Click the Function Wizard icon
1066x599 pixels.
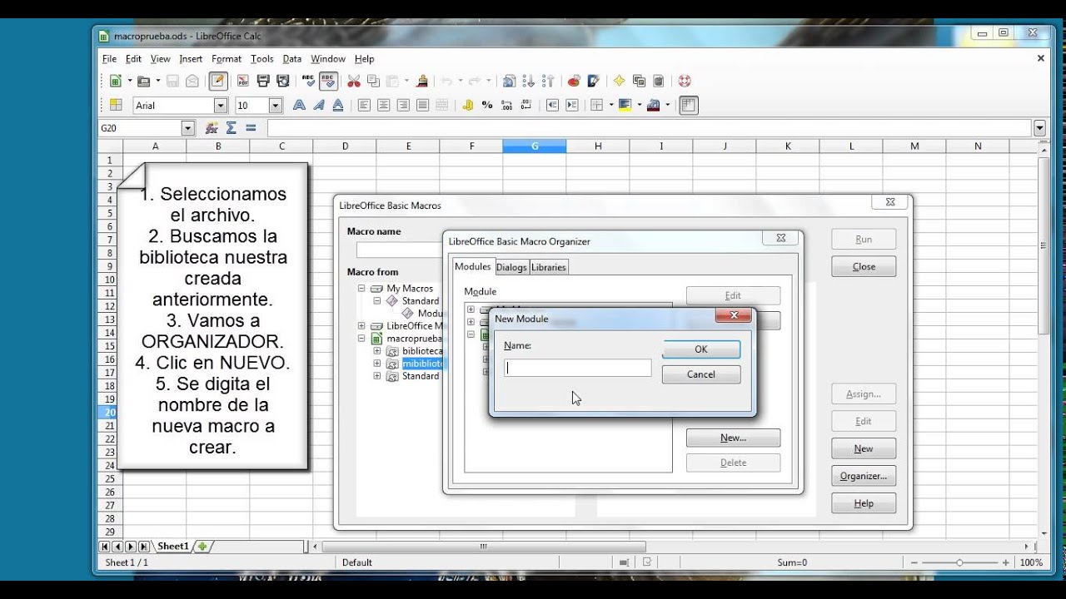(212, 128)
